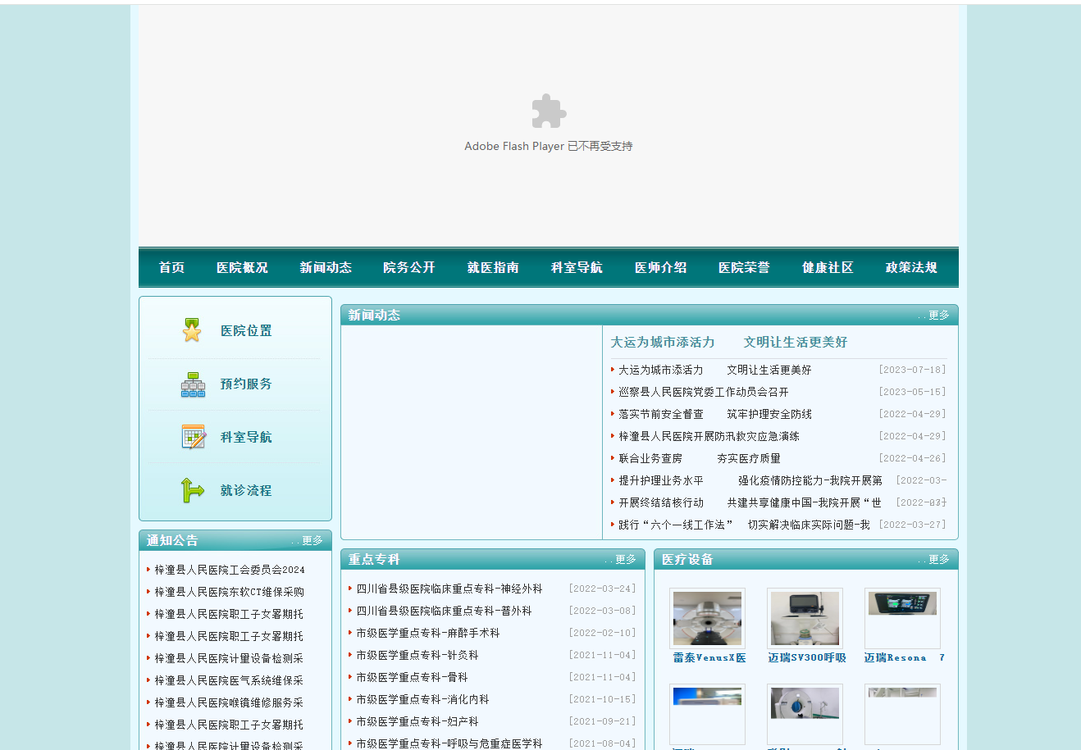
Task: Open the 首页 nav menu item
Action: click(x=171, y=267)
